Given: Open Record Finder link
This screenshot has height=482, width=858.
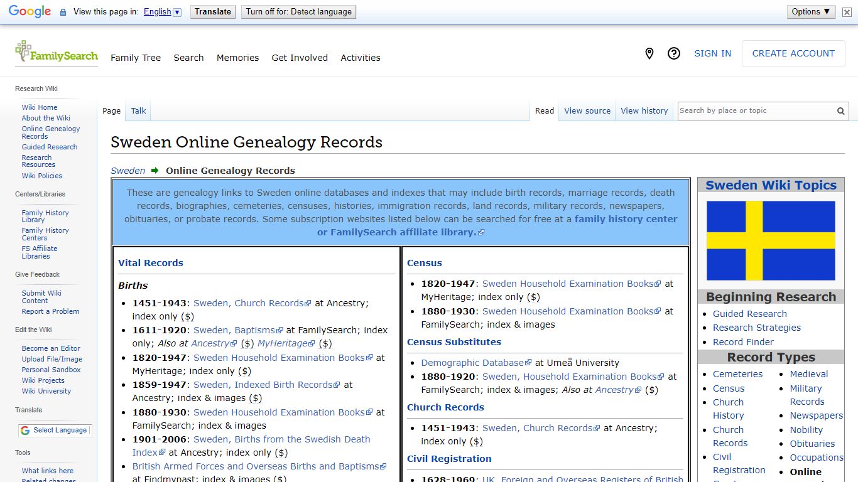Looking at the screenshot, I should click(743, 342).
